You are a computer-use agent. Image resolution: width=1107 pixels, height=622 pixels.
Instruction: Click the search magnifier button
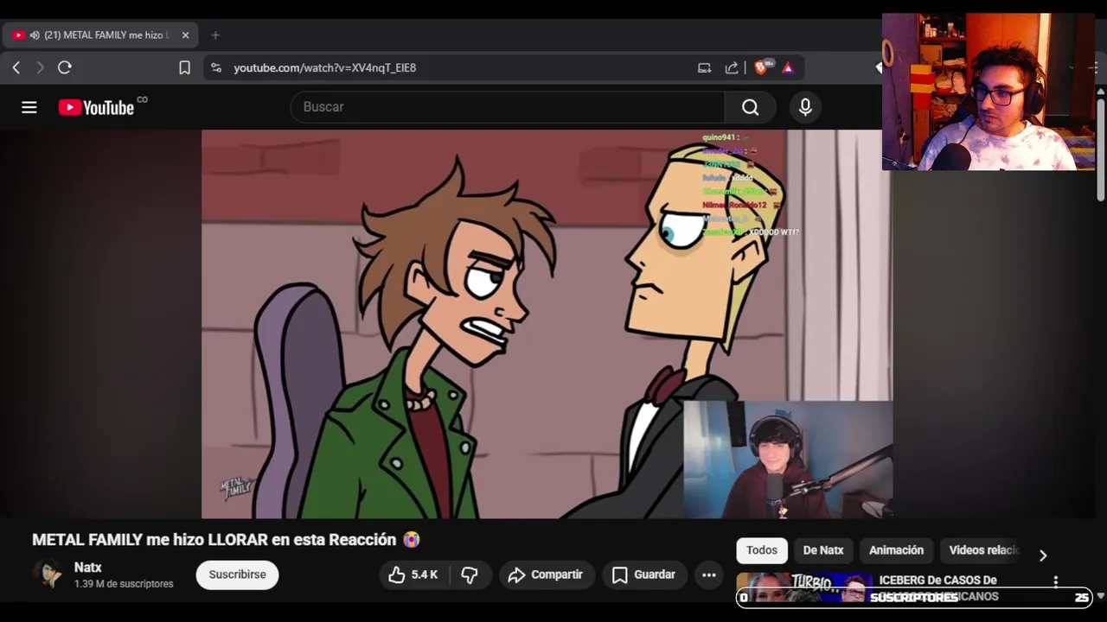click(750, 107)
